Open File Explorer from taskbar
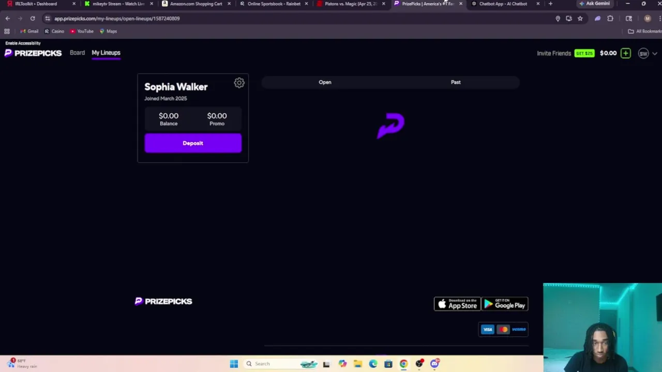This screenshot has width=662, height=372. coord(358,364)
